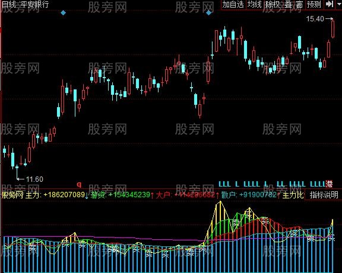Image resolution: width=342 pixels, height=273 pixels.
Task: Click the first LLL signal marker
Action: (x=224, y=184)
